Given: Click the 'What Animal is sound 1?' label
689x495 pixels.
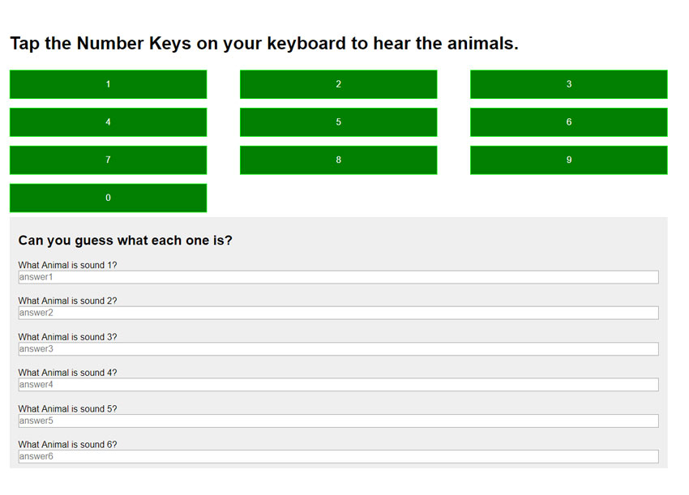Looking at the screenshot, I should [x=67, y=265].
